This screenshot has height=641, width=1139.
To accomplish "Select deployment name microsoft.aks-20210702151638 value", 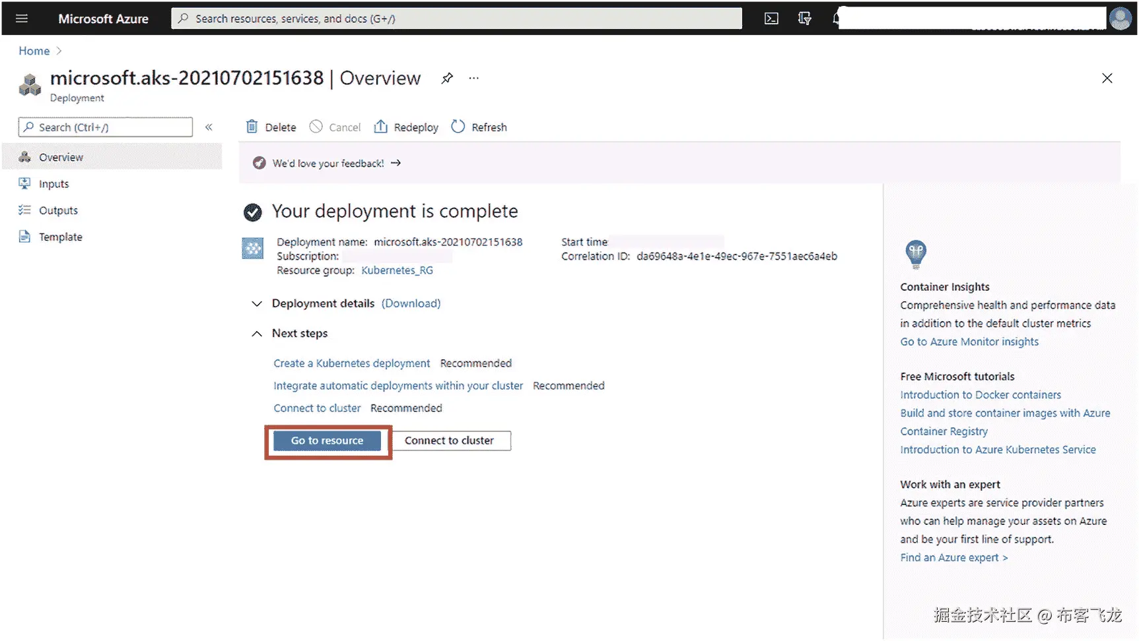I will [x=448, y=242].
